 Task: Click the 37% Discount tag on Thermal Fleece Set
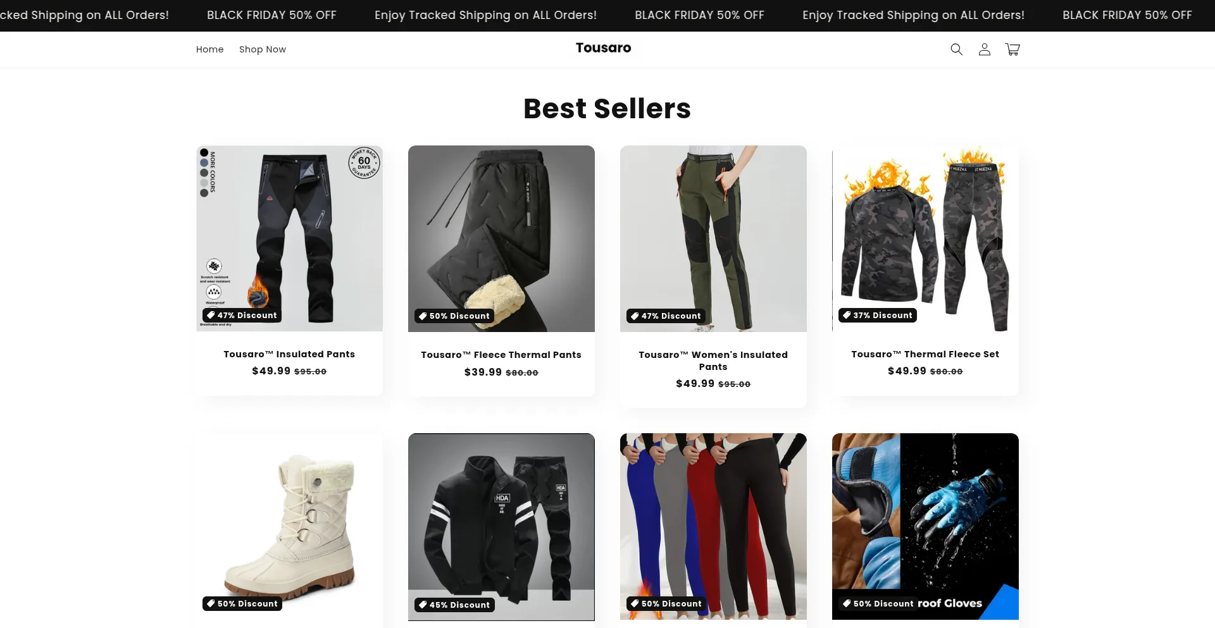click(x=877, y=315)
